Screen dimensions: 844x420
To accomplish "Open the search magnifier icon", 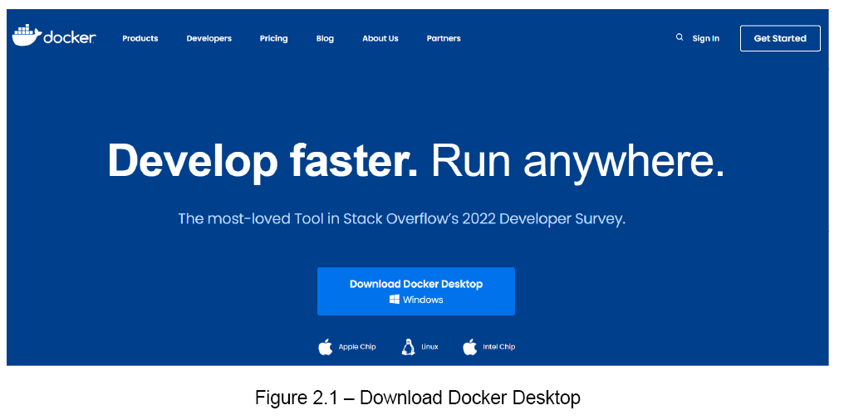I will tap(680, 37).
